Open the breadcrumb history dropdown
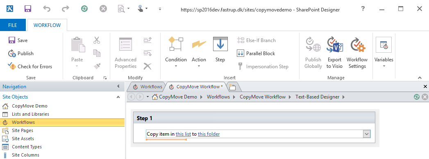Viewport: 429px width, 159px height. tap(148, 97)
